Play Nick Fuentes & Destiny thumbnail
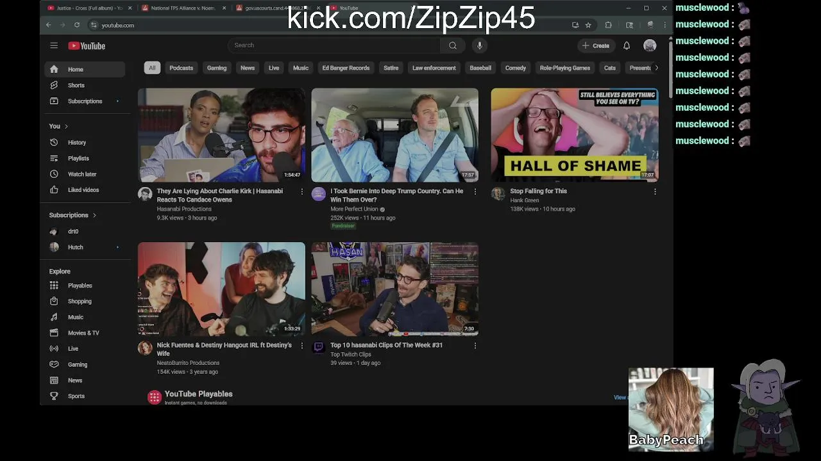Image resolution: width=821 pixels, height=461 pixels. (x=221, y=289)
